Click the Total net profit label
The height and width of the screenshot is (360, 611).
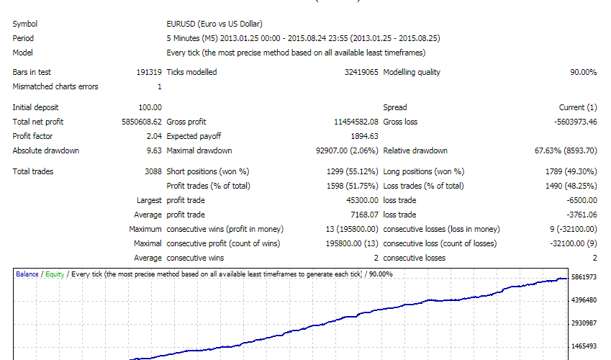point(38,122)
